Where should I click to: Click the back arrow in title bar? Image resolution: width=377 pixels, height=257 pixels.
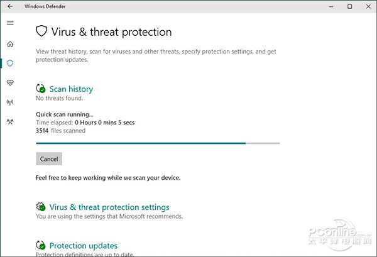9,6
